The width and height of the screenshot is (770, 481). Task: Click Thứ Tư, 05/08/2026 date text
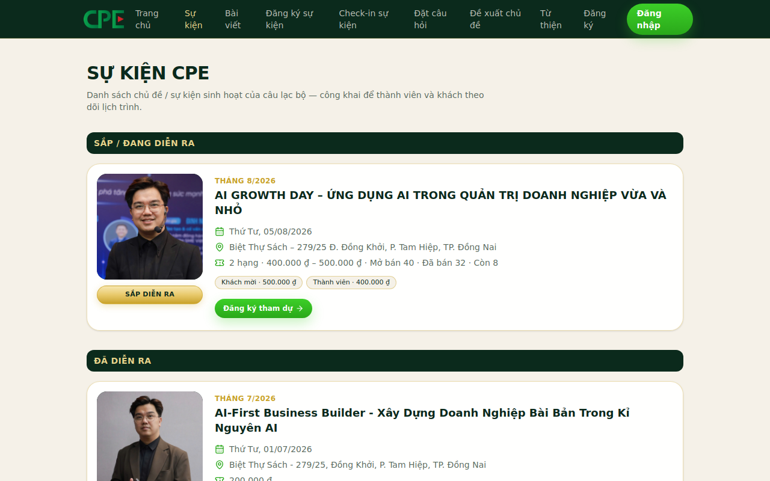tap(271, 231)
